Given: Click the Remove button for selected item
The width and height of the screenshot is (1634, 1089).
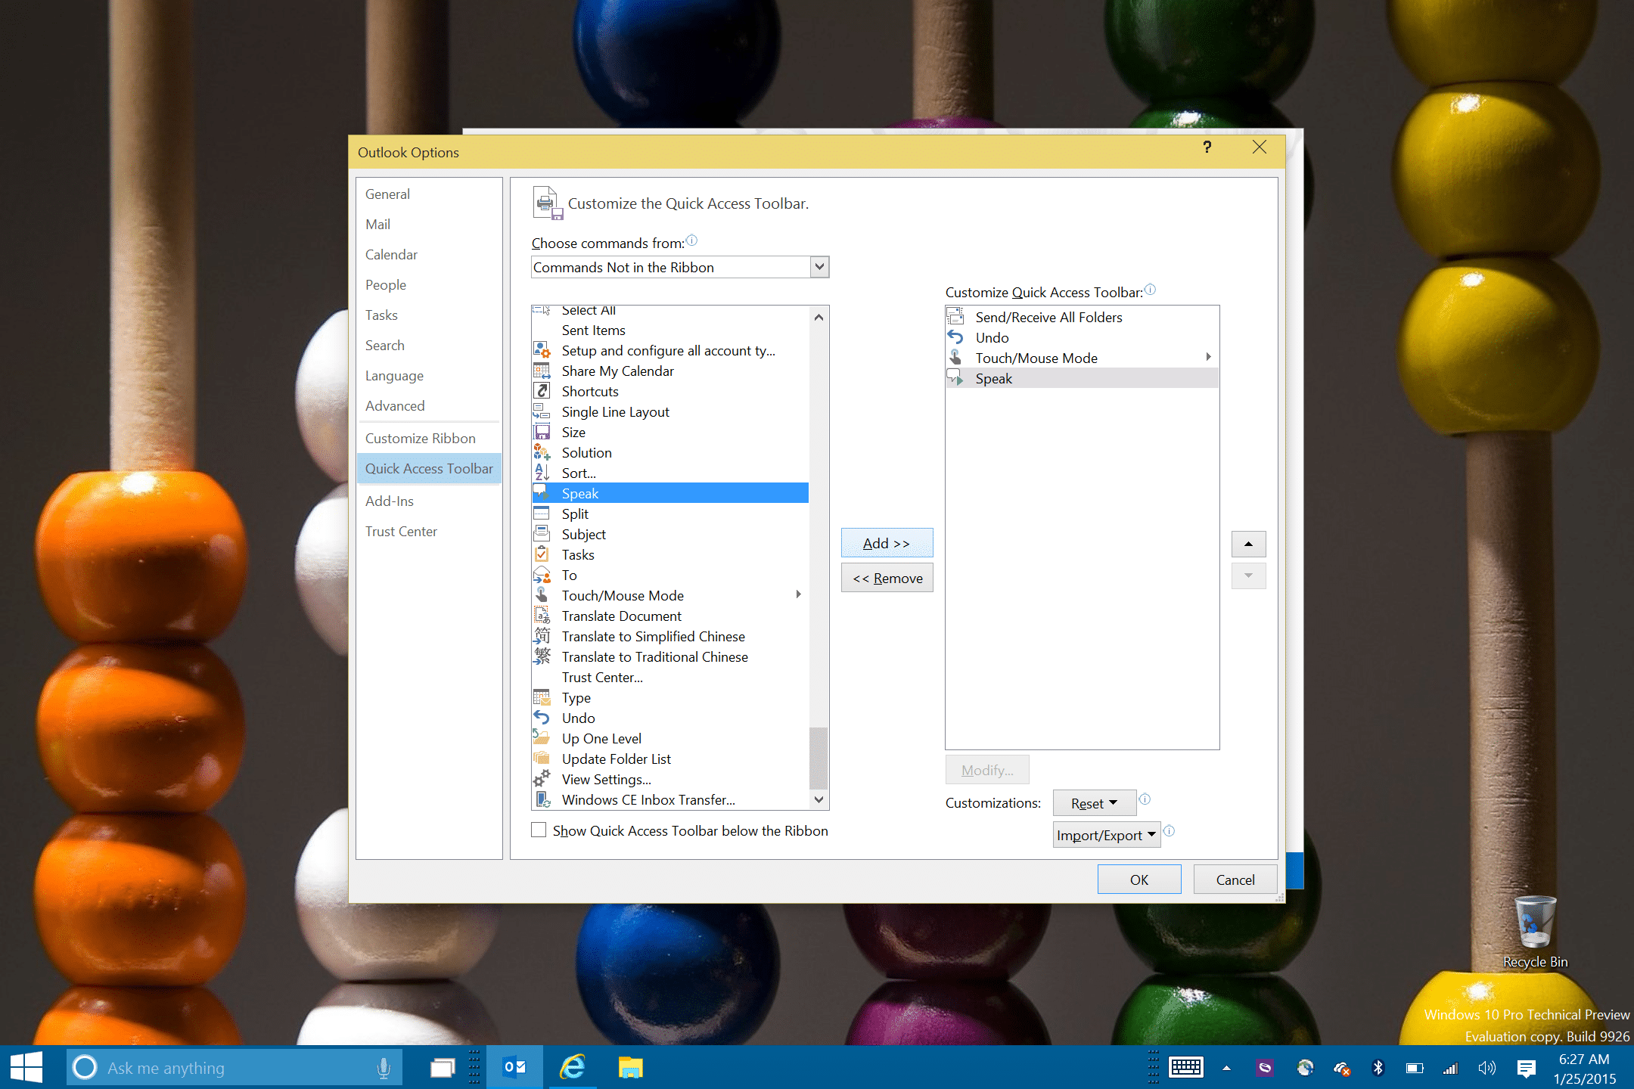Looking at the screenshot, I should (885, 577).
